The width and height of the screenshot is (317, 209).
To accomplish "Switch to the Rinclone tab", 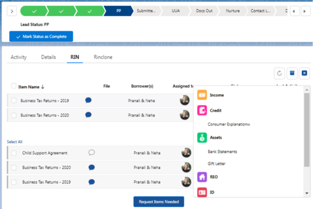I will [x=103, y=57].
